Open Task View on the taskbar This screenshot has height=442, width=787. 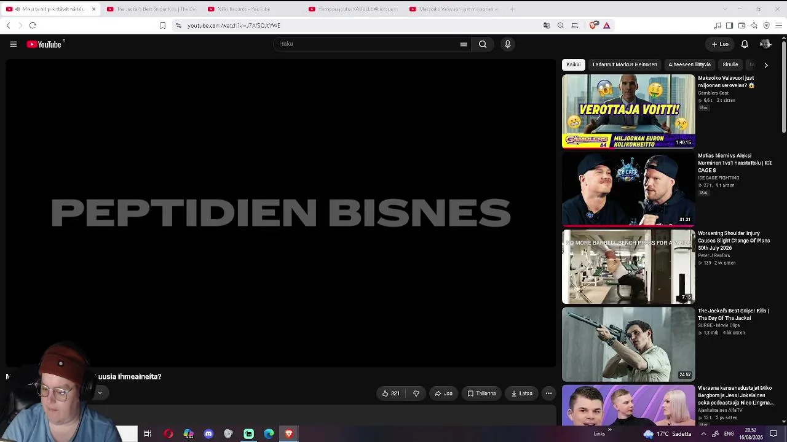coord(148,434)
